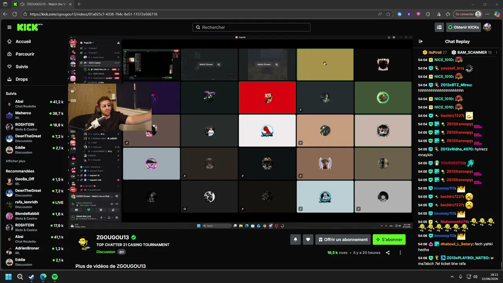Image resolution: width=503 pixels, height=283 pixels.
Task: Click the Obtenir KICKs button
Action: coord(464,27)
